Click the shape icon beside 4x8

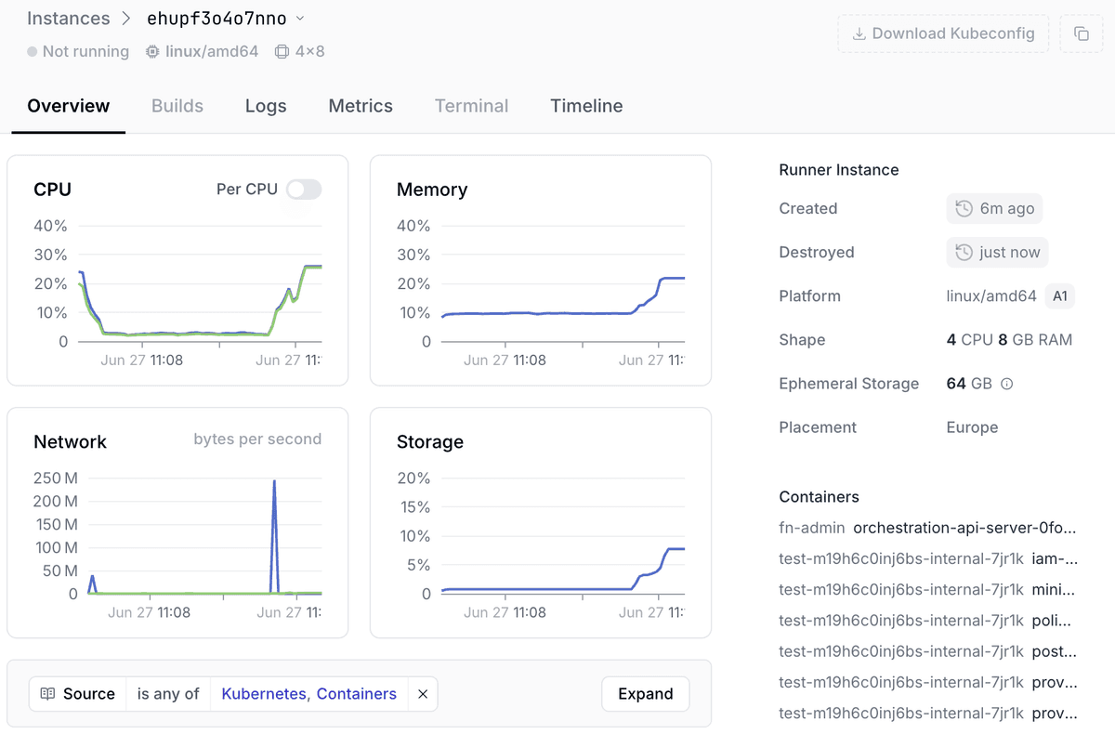[281, 51]
